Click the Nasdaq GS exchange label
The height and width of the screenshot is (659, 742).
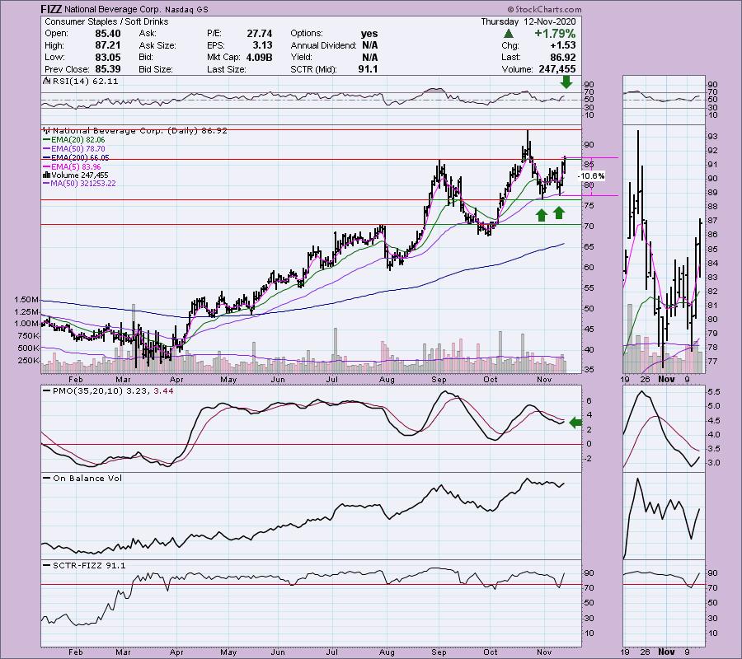pos(187,9)
